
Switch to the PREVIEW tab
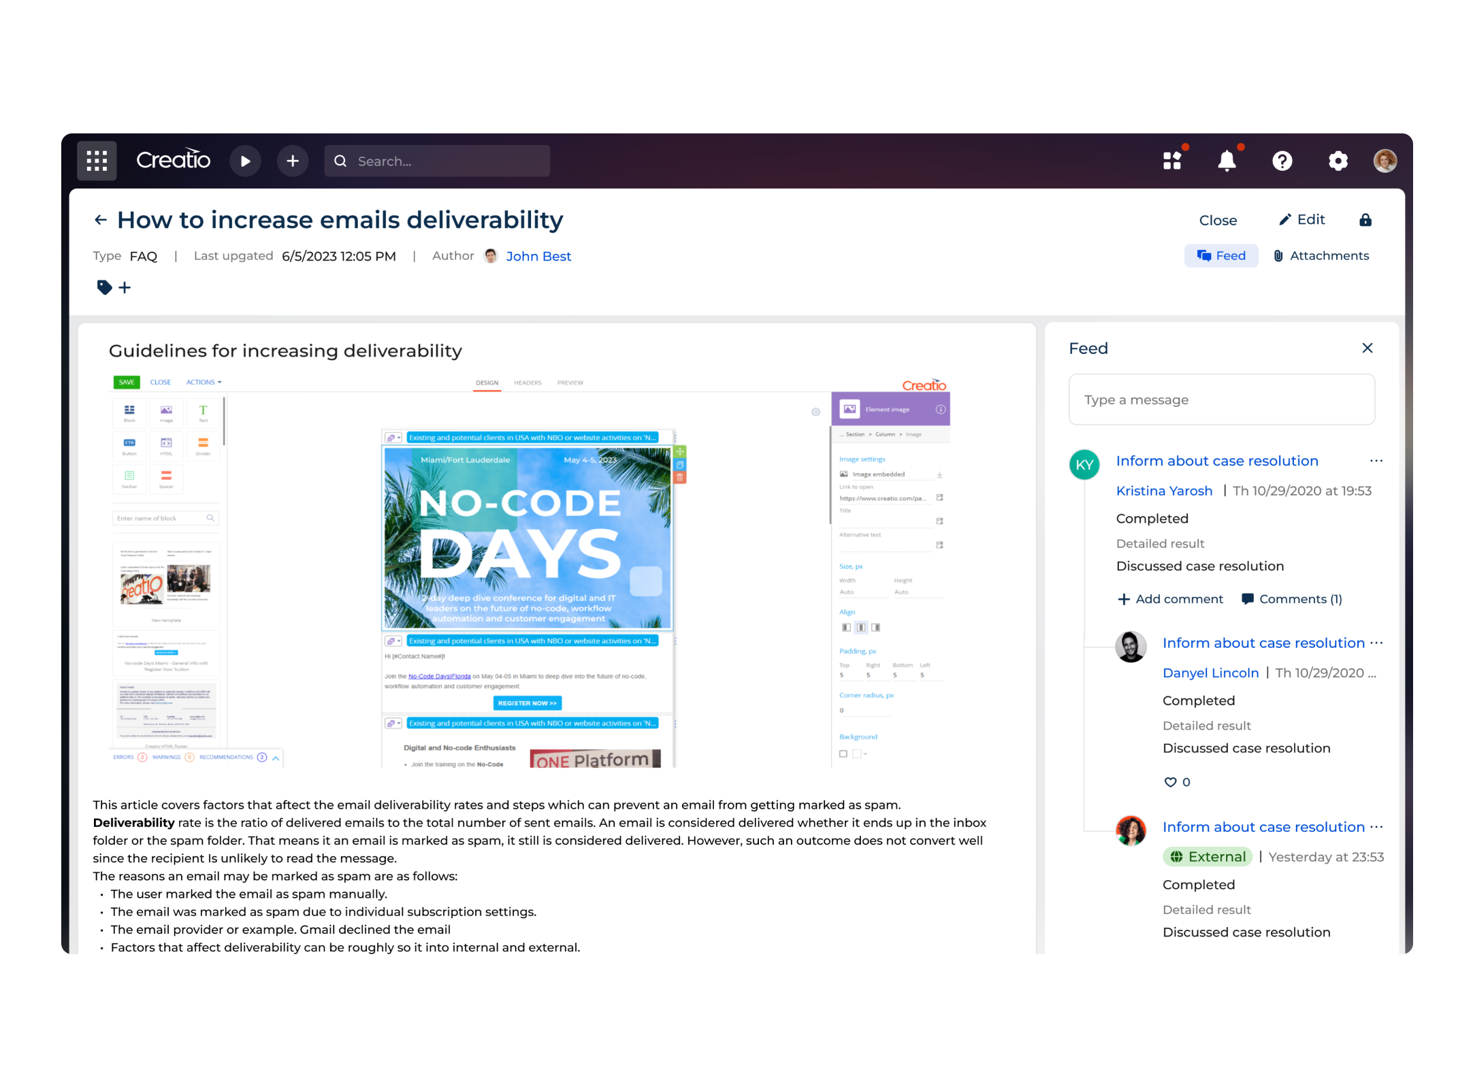coord(570,381)
